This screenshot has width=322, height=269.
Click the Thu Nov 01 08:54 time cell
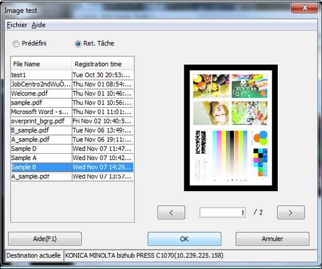pyautogui.click(x=103, y=84)
